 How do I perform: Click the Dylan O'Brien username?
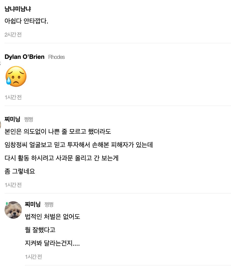point(24,57)
